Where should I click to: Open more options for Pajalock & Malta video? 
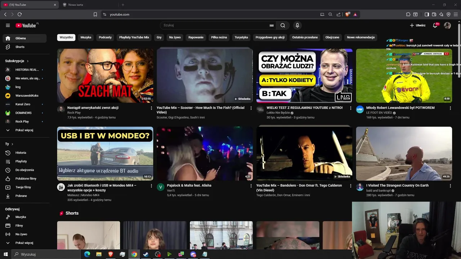(x=251, y=186)
